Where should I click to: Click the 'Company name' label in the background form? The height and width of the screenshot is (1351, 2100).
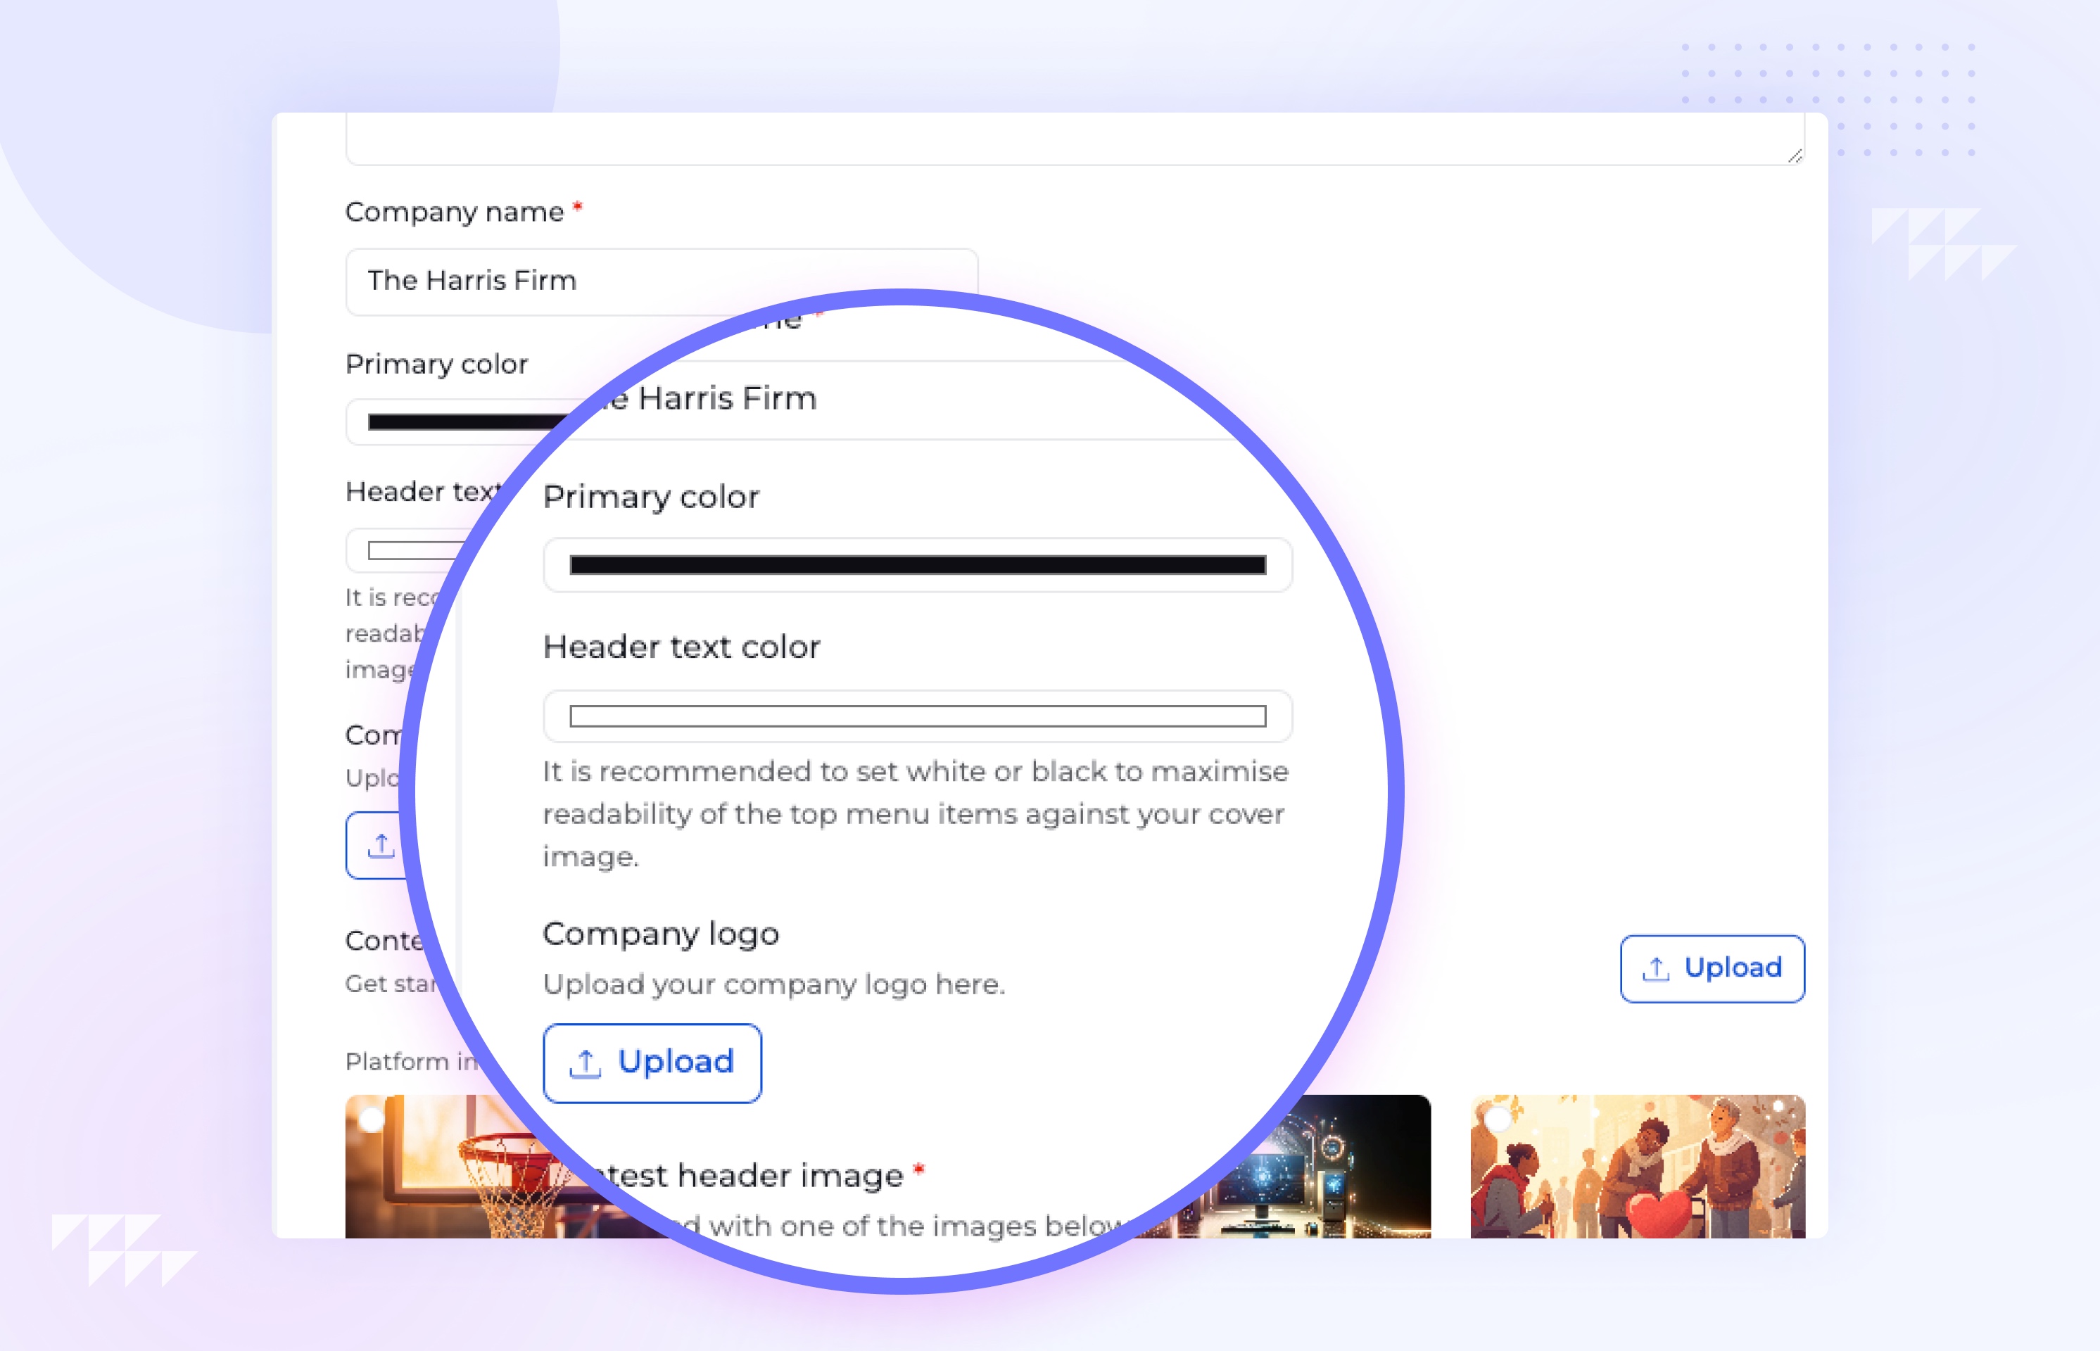[x=455, y=213]
